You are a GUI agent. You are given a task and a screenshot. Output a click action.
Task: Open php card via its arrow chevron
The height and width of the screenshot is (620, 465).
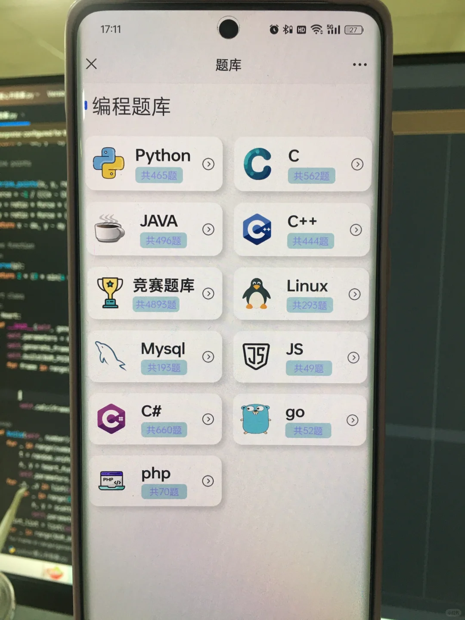coord(208,481)
